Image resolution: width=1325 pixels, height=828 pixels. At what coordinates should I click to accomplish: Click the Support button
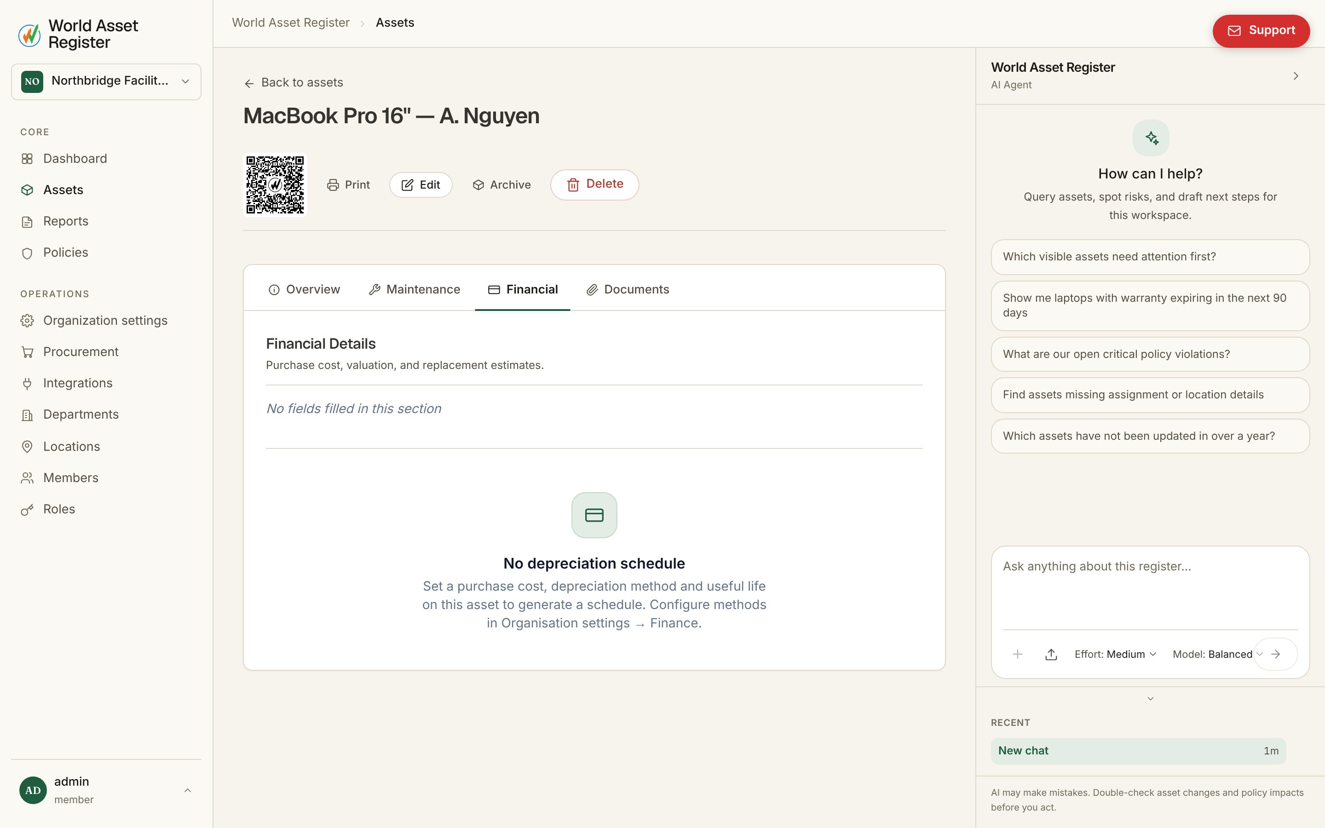[1261, 31]
